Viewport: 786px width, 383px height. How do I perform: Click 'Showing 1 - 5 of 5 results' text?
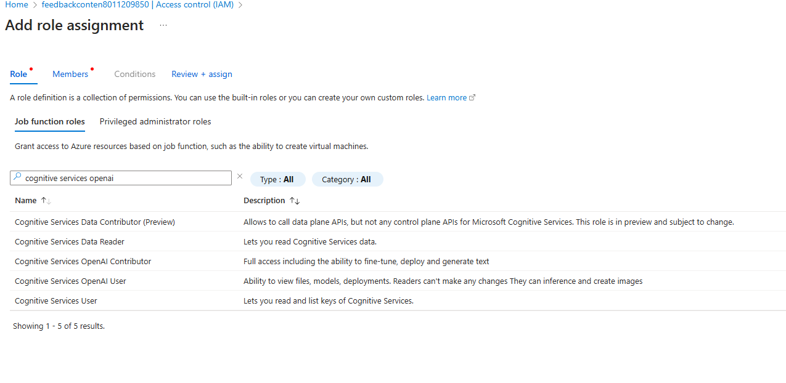point(59,326)
